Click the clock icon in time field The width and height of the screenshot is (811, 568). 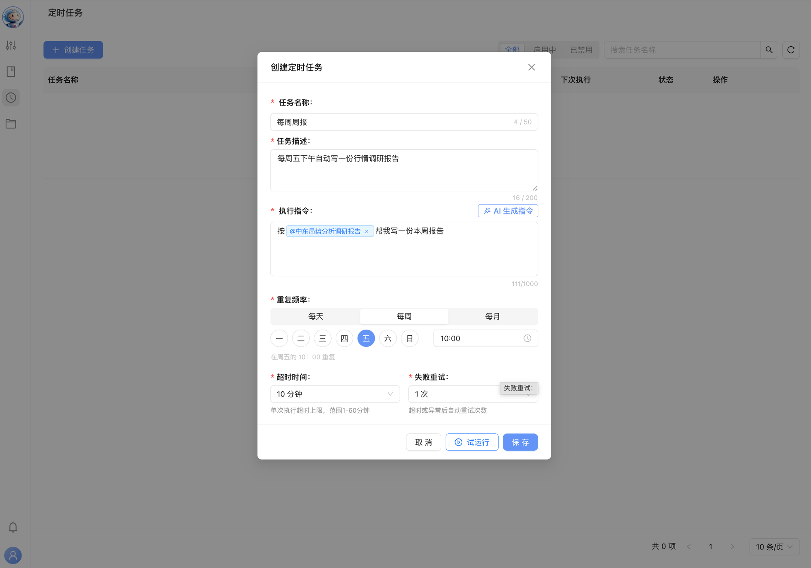[x=527, y=338]
